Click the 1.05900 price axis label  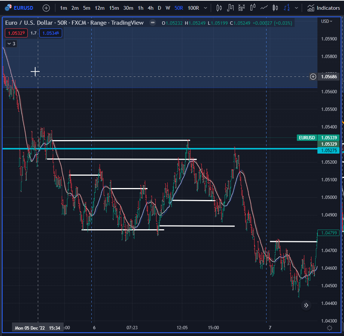click(329, 39)
